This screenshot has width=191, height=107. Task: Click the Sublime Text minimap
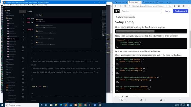coord(104,23)
